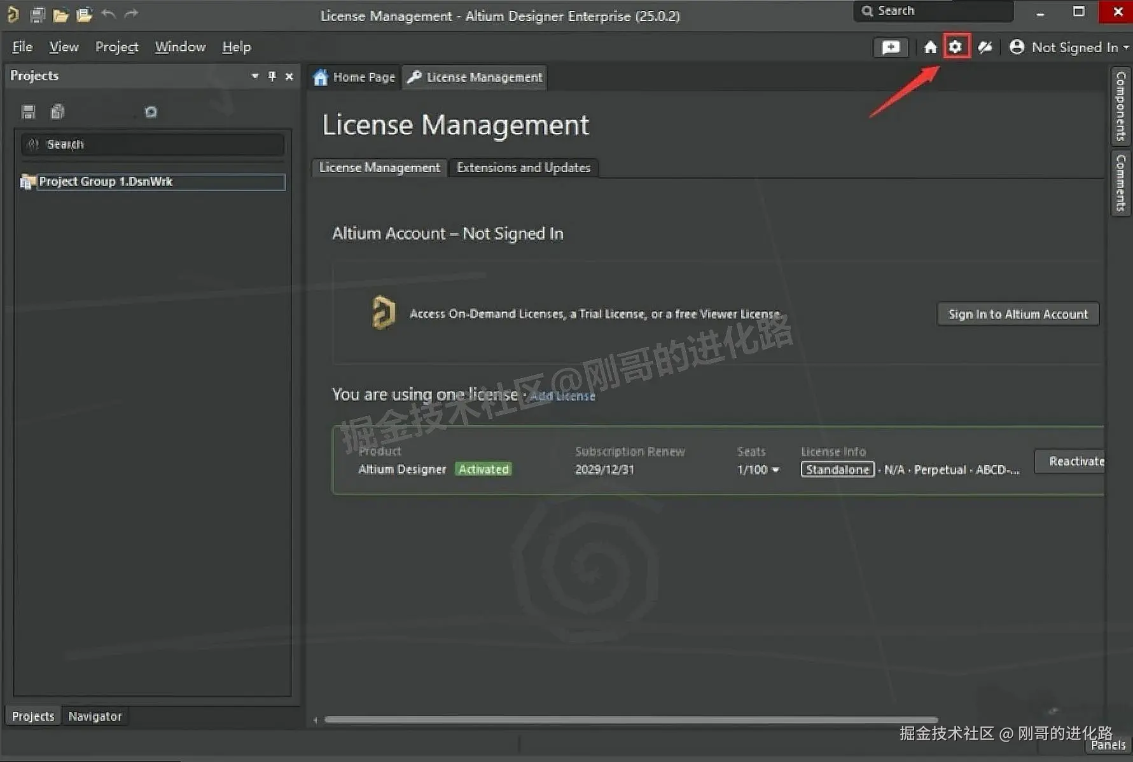This screenshot has height=762, width=1133.
Task: Select the Project Group 1.DsnWrk icon
Action: (28, 182)
